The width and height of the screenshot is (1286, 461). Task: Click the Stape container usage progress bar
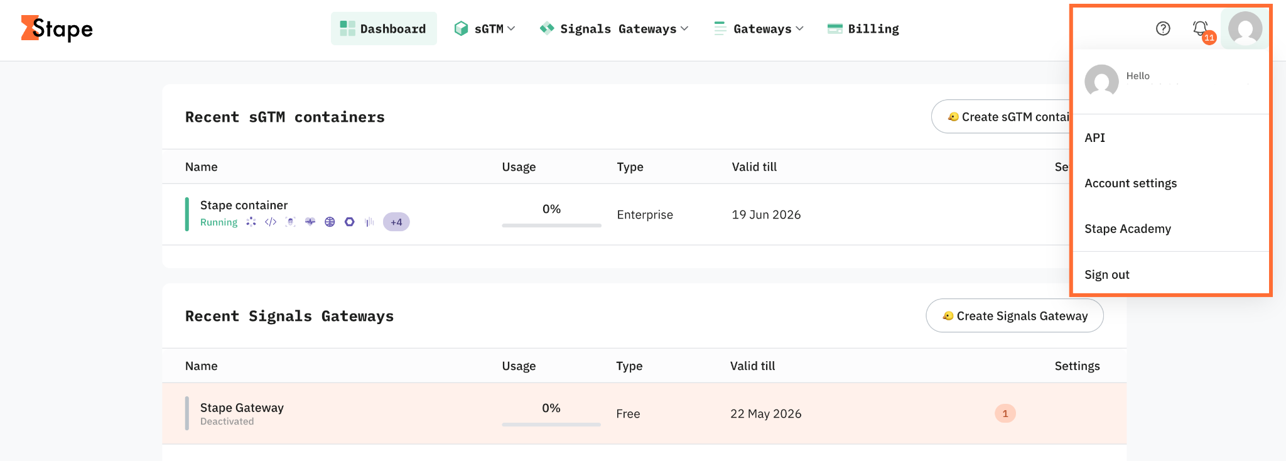tap(551, 225)
